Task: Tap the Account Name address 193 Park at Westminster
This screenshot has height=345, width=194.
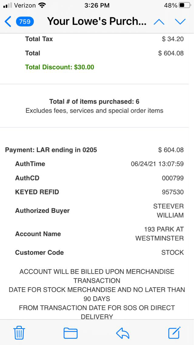Action: (x=160, y=234)
